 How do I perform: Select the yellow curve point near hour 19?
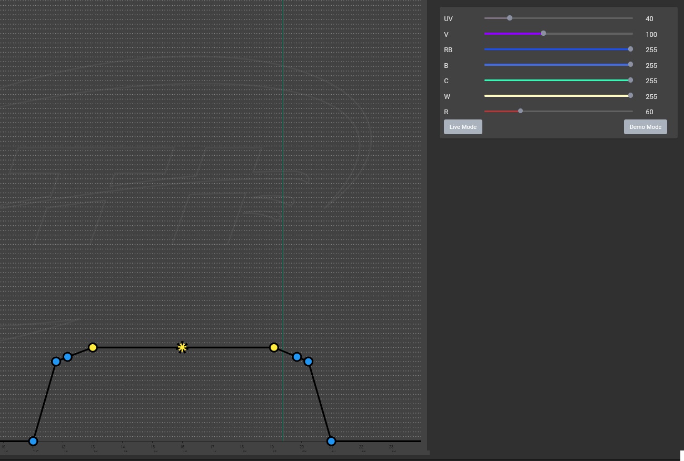(274, 347)
